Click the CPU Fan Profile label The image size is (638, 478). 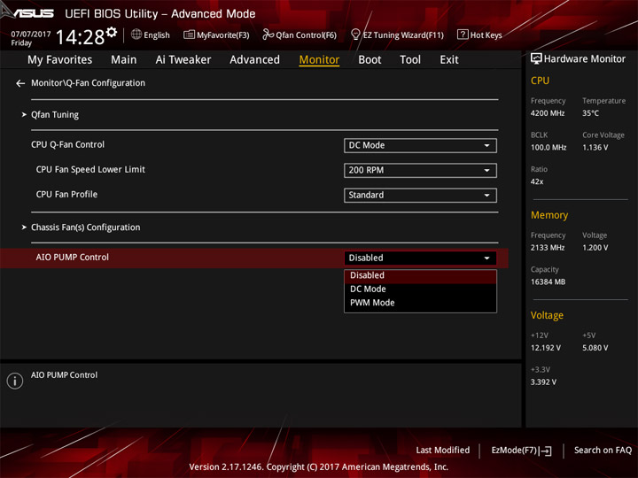66,194
